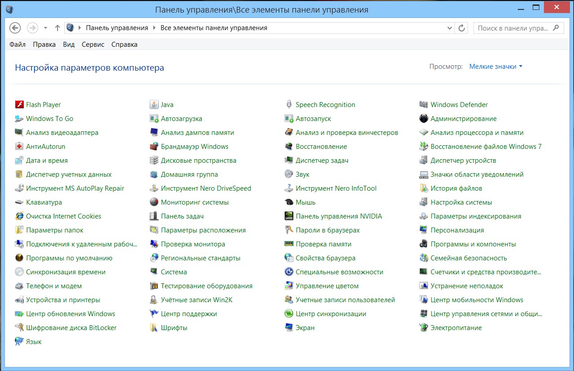Open the Шифрование диска BitLocker icon
The image size is (574, 371).
coord(19,328)
